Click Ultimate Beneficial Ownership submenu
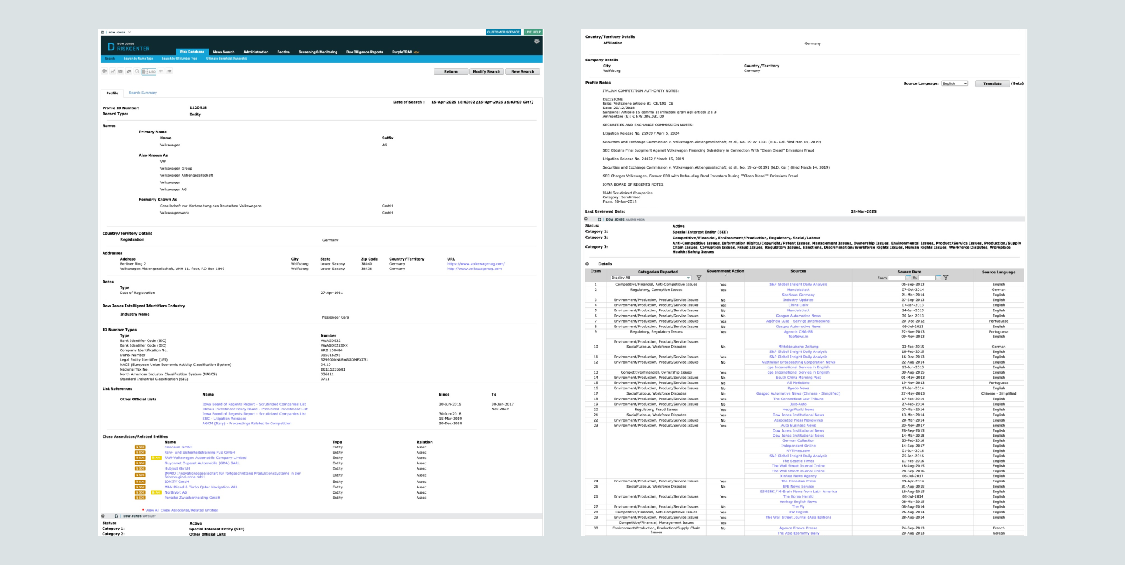The image size is (1125, 565). (x=227, y=59)
